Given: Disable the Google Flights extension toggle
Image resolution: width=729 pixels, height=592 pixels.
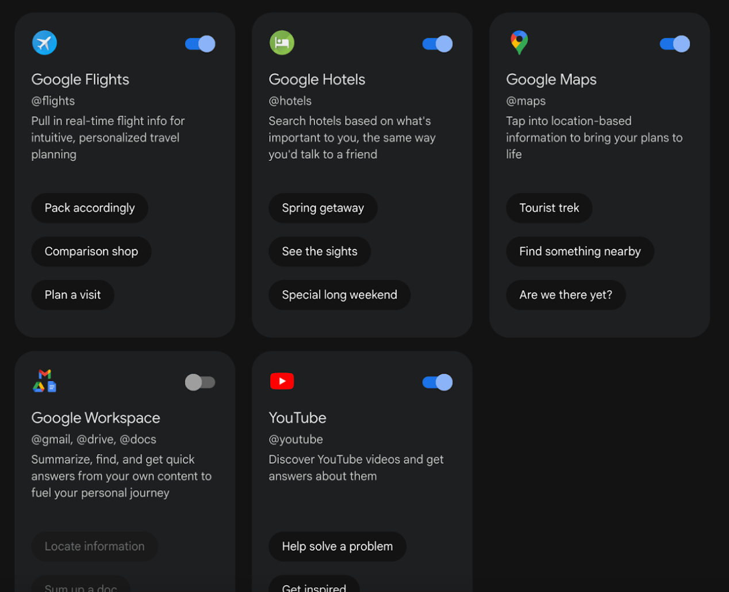Looking at the screenshot, I should tap(200, 43).
